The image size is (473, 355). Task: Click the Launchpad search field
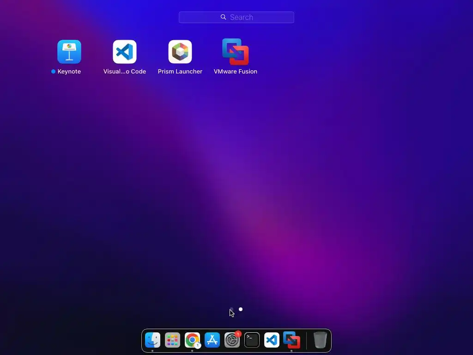coord(236,17)
